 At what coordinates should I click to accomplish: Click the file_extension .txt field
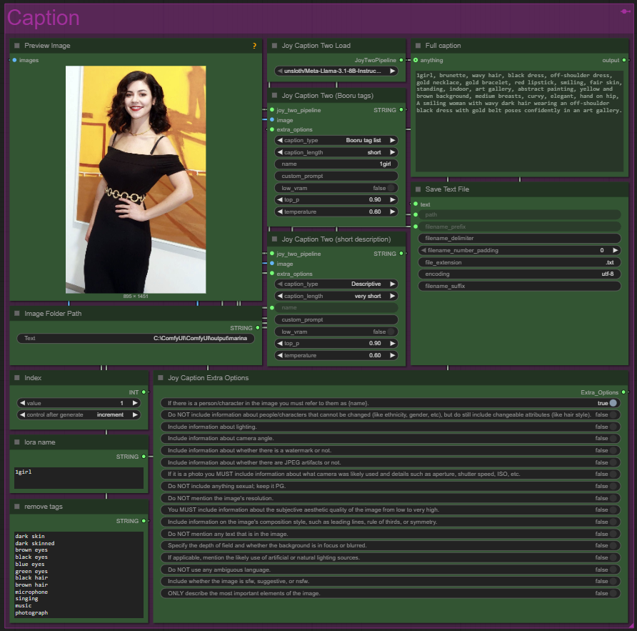pyautogui.click(x=520, y=263)
